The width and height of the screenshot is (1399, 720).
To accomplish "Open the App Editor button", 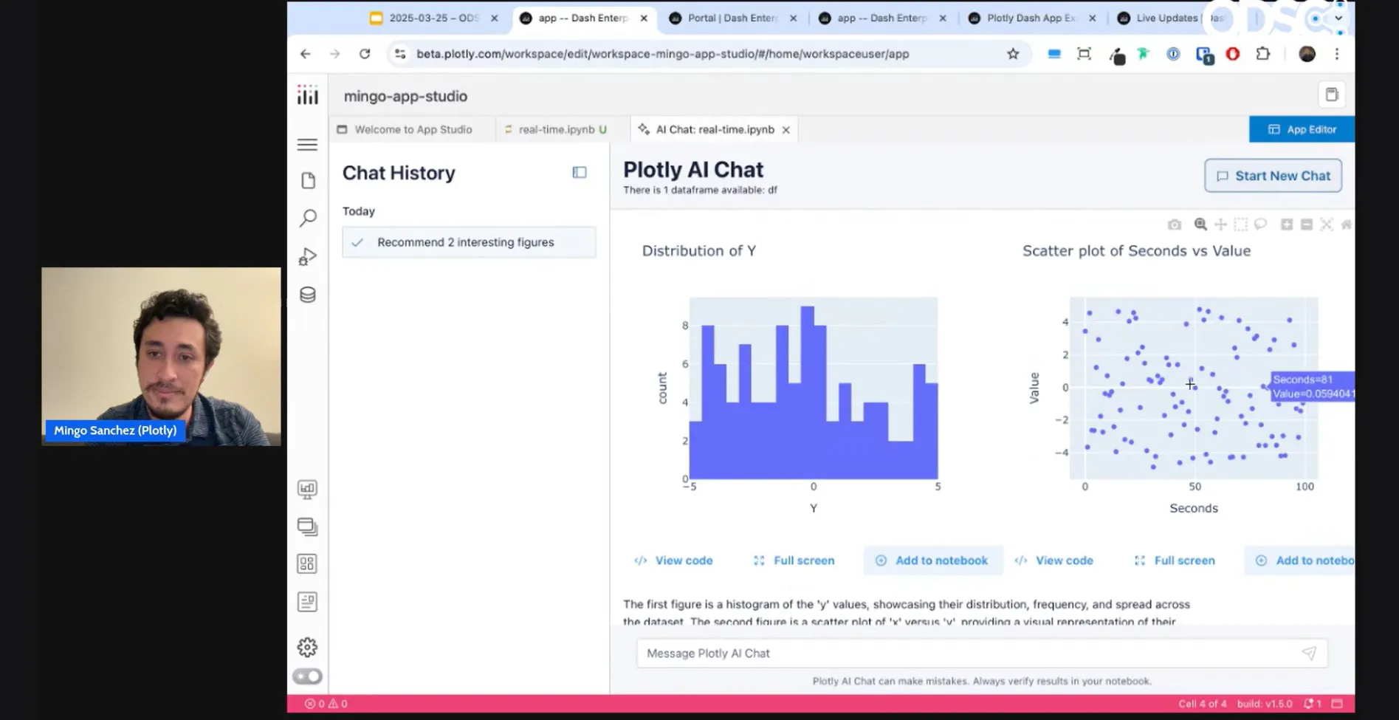I will pos(1302,129).
